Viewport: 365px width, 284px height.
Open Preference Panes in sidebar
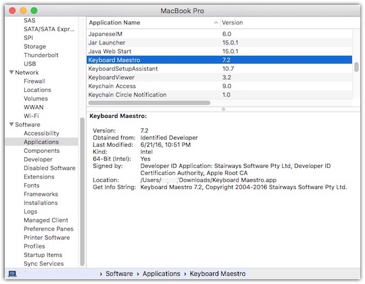(x=49, y=229)
